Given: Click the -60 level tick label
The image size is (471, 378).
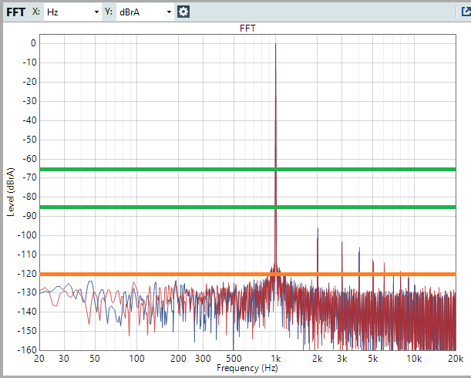Looking at the screenshot, I should pyautogui.click(x=29, y=158).
